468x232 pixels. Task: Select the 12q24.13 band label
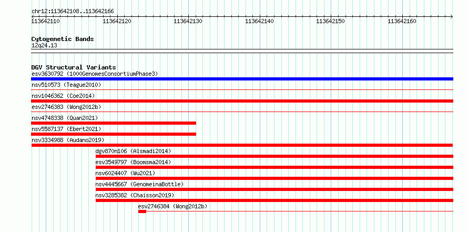tap(44, 46)
